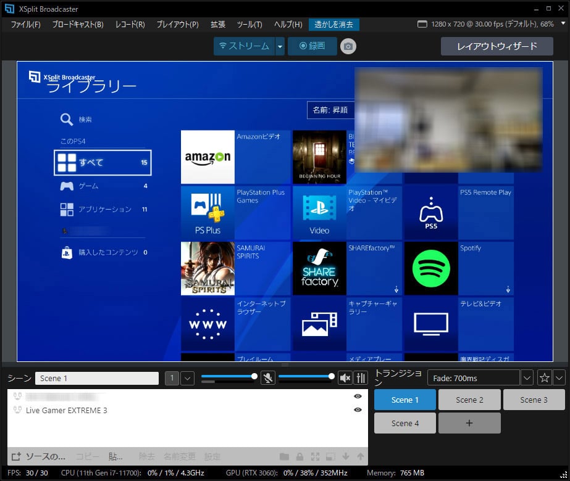
Task: Click the microphone volume slider
Action: (x=229, y=376)
